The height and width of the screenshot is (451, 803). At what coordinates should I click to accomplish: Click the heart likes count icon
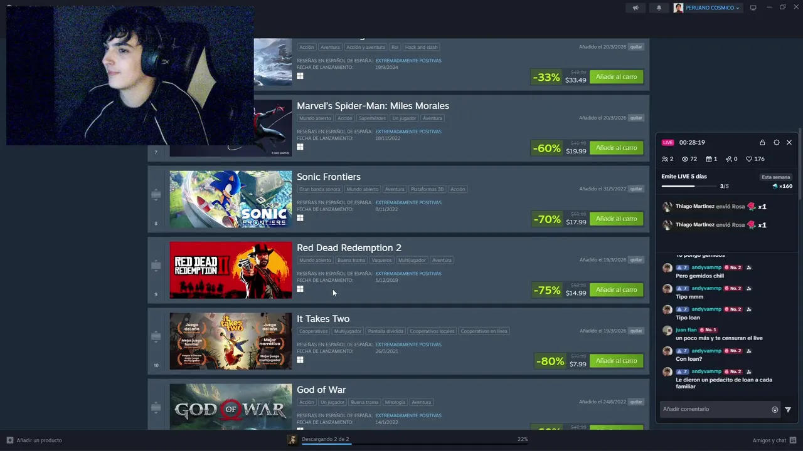pyautogui.click(x=749, y=159)
